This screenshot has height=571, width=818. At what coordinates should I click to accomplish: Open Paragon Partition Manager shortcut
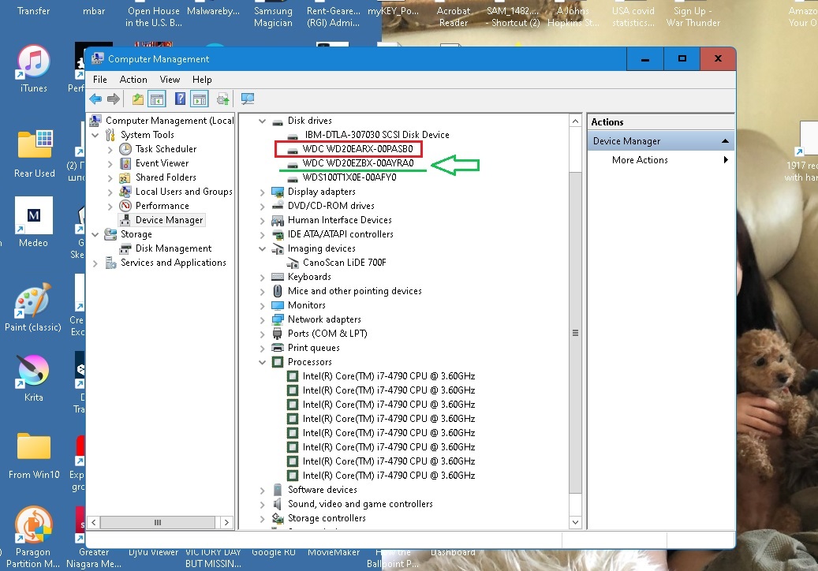pos(33,537)
